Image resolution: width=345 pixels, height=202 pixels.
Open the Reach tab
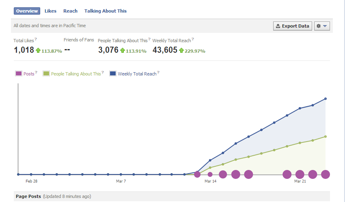coord(70,11)
